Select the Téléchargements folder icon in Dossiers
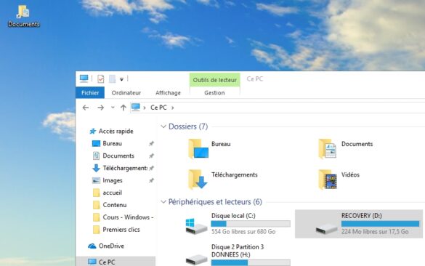Screen dimensions: 425x266 (x=198, y=180)
